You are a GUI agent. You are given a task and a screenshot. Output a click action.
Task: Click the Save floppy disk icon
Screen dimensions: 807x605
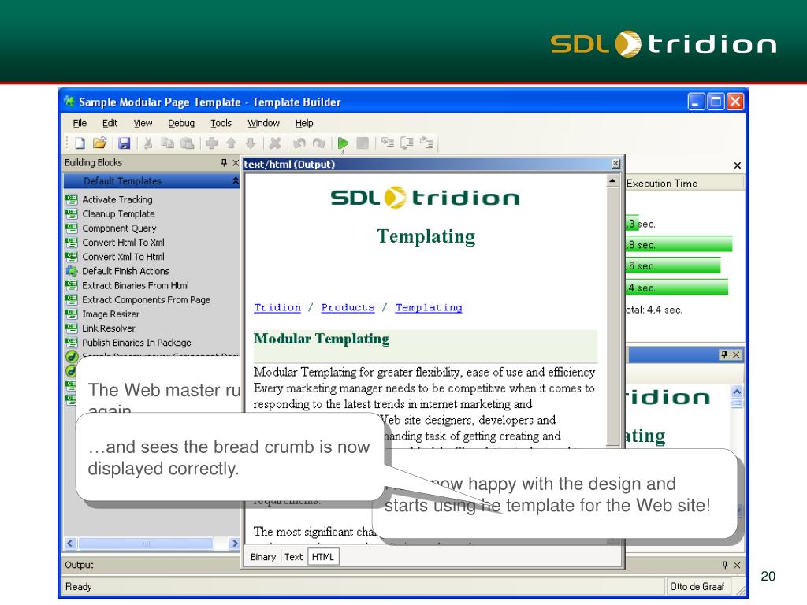click(124, 143)
